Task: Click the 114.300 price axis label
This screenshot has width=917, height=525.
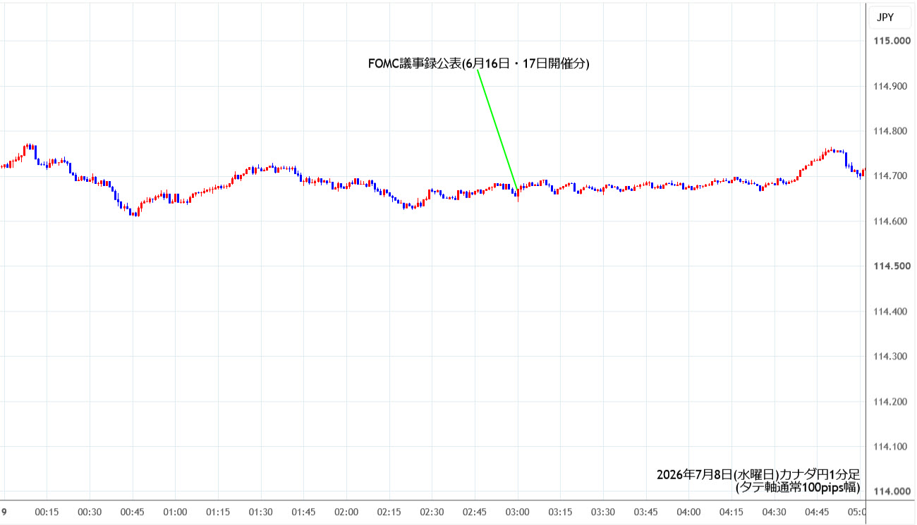Action: click(892, 357)
